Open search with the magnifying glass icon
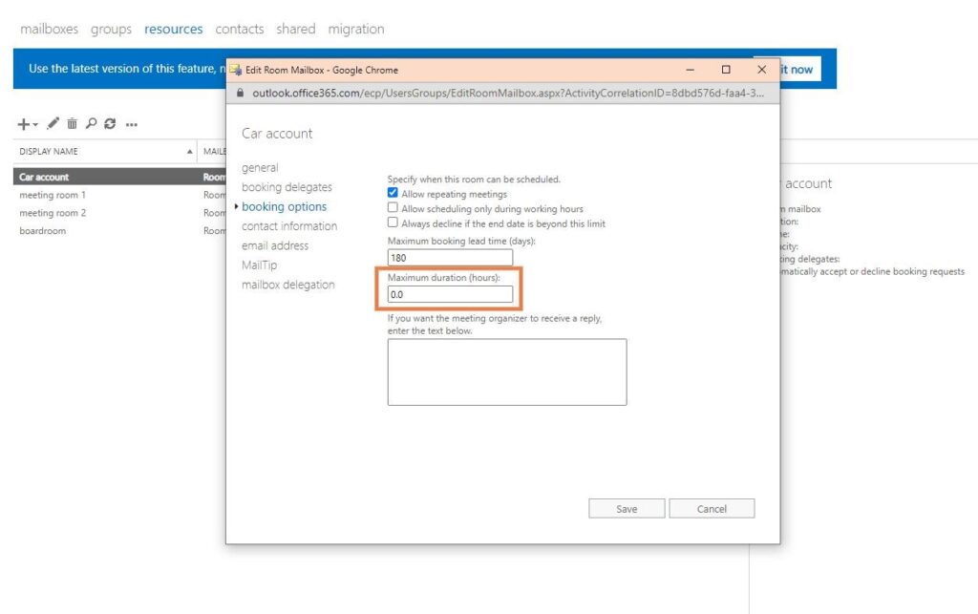Image resolution: width=978 pixels, height=614 pixels. [93, 122]
